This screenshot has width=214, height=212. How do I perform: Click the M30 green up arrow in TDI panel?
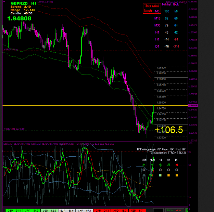pos(152,165)
